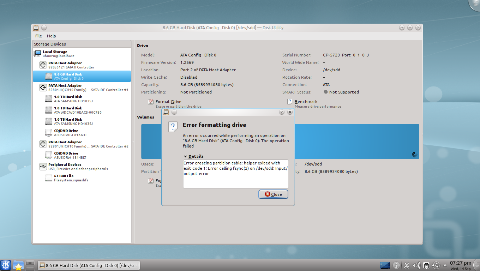Viewport: 480px width, 271px height.
Task: Select the blue volume block under Volumes
Action: point(280,141)
